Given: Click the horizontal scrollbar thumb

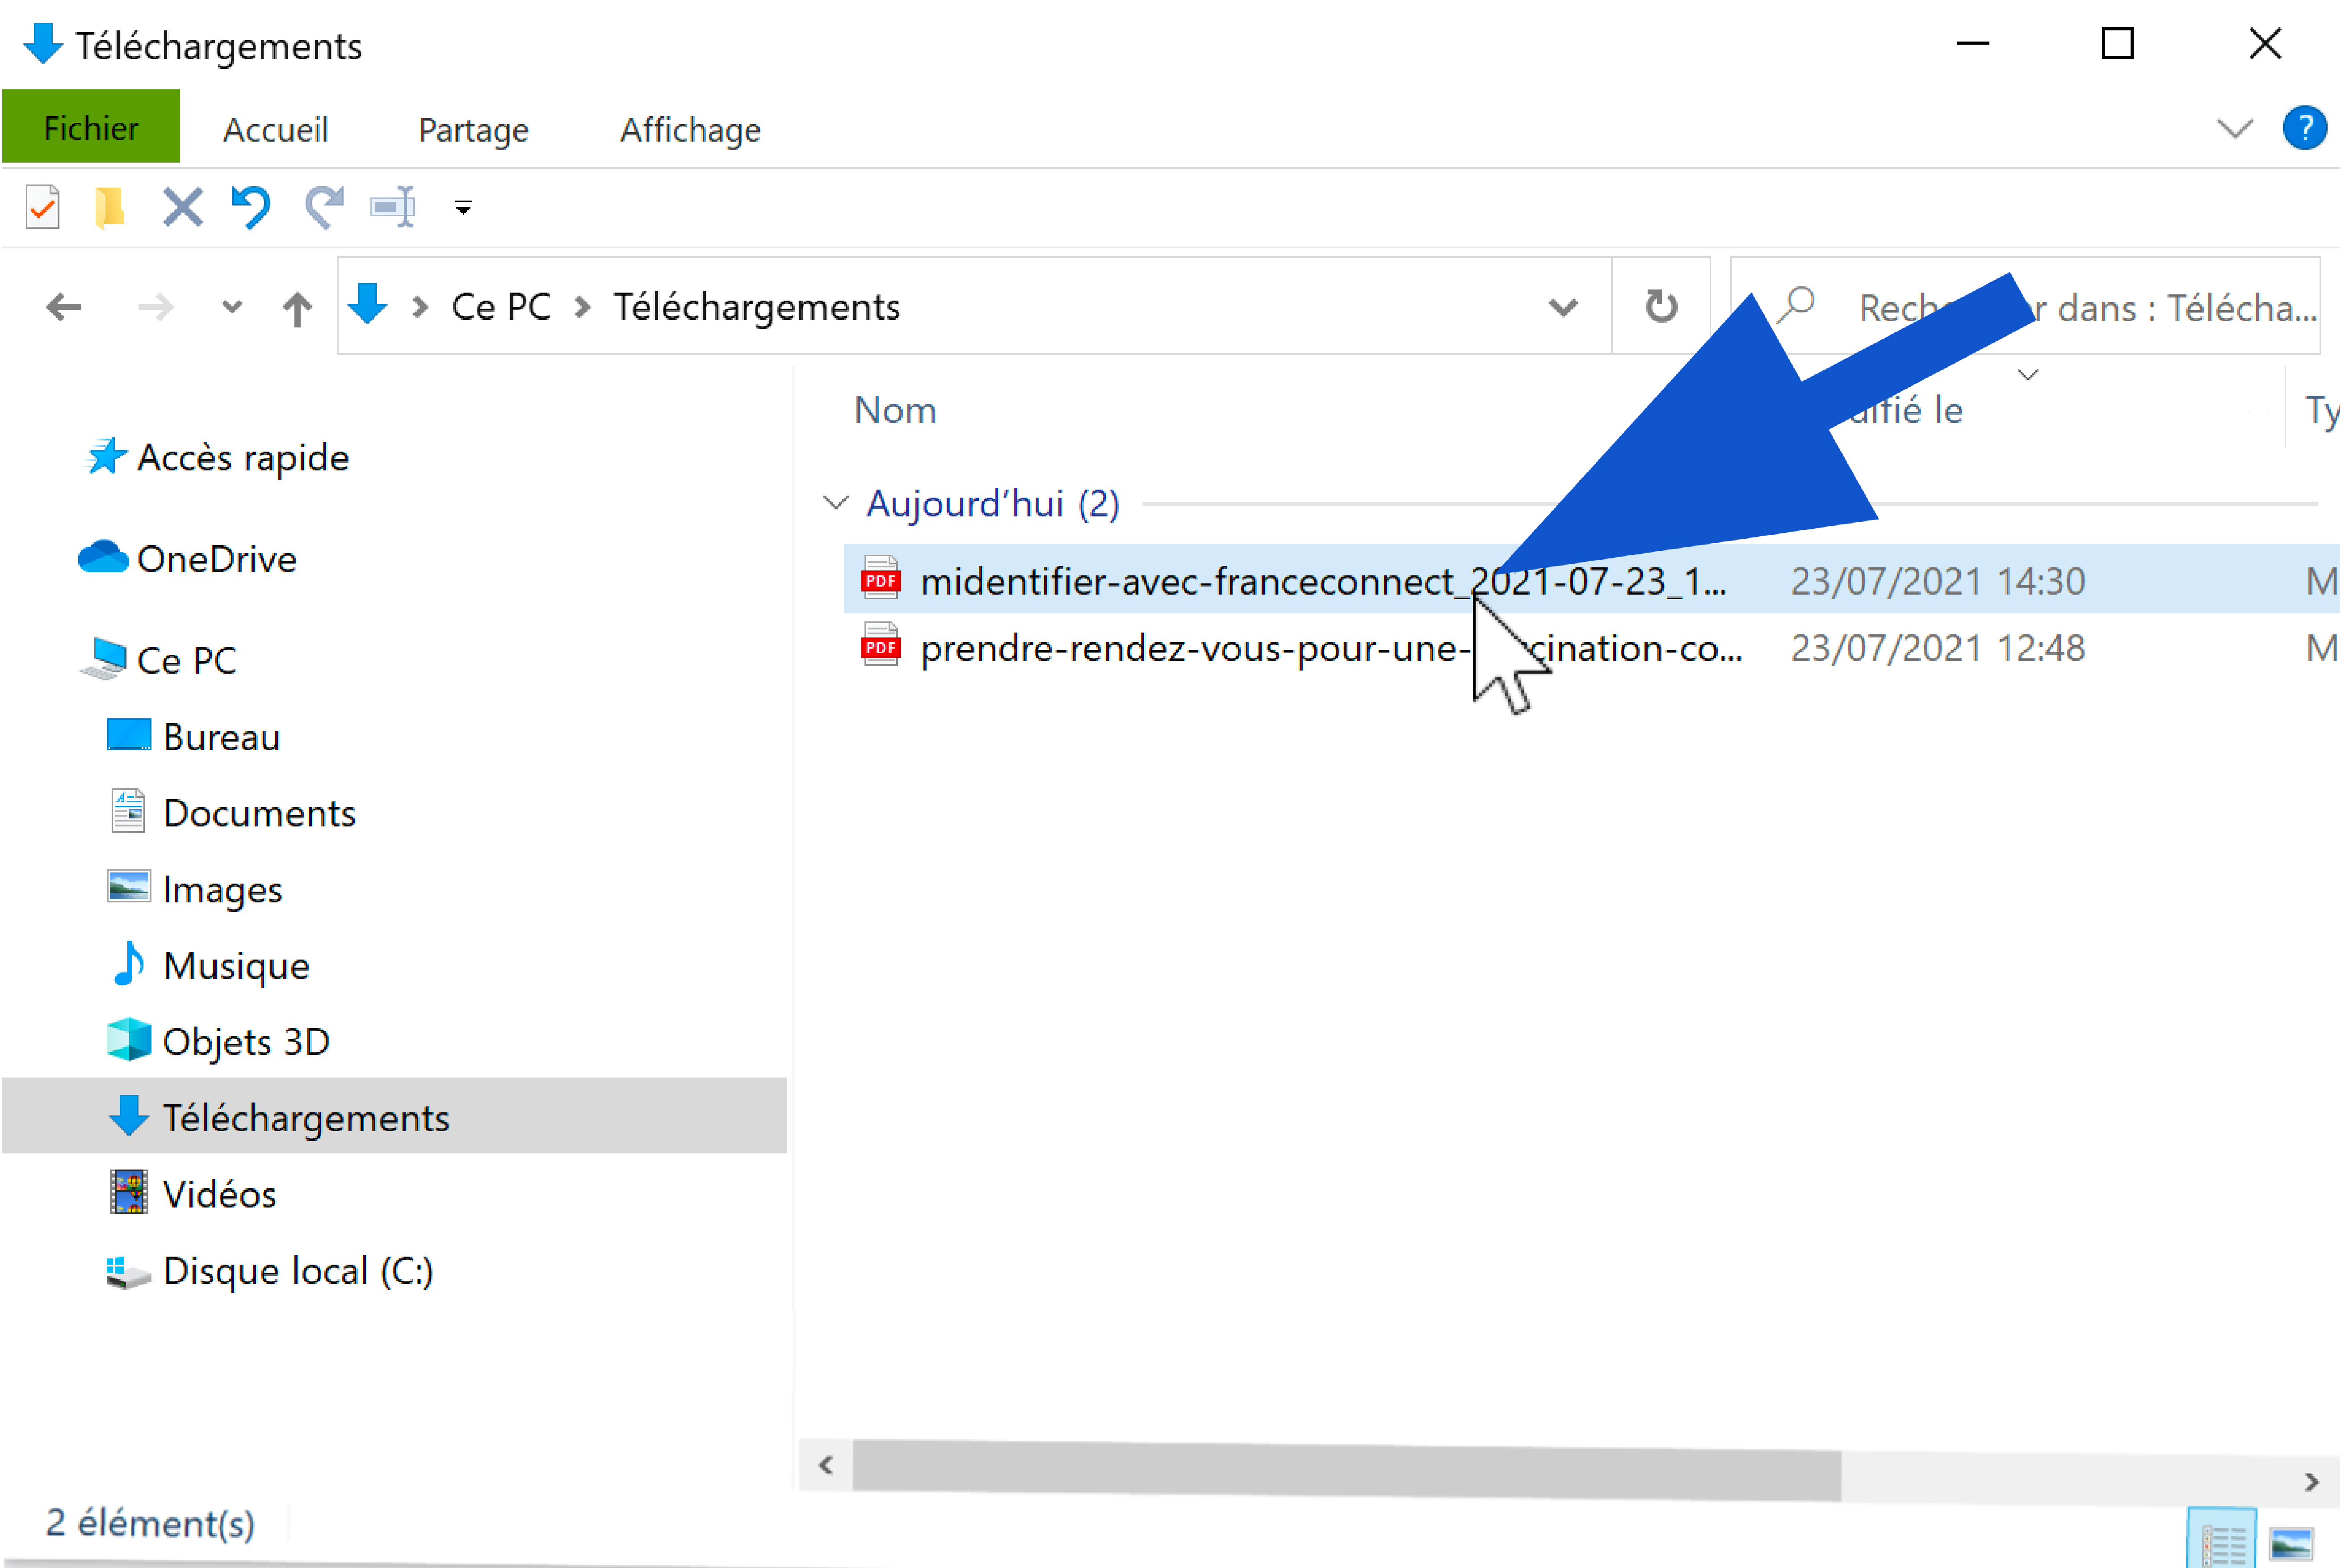Looking at the screenshot, I should click(x=1347, y=1470).
